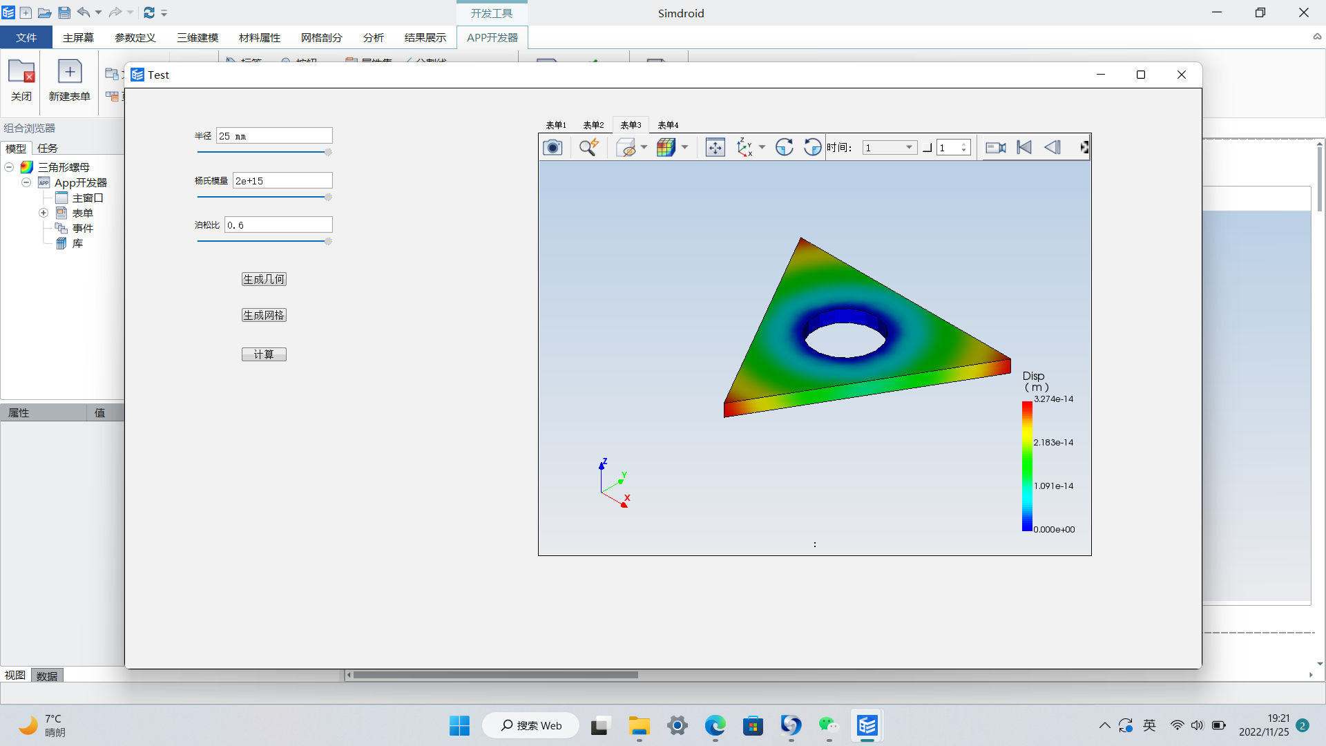
Task: Click the slider handle under 泊松比 field
Action: pyautogui.click(x=328, y=241)
